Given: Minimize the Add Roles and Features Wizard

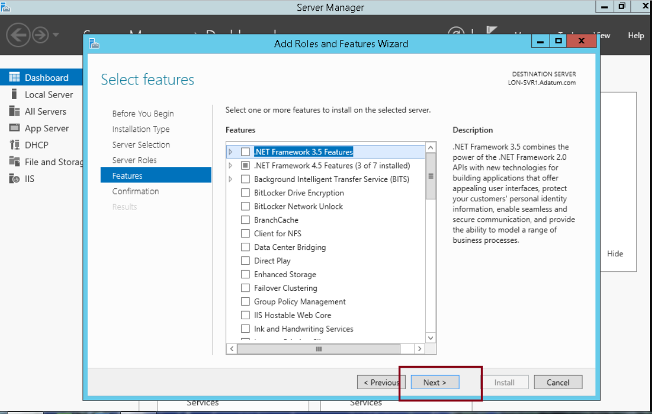Looking at the screenshot, I should [x=540, y=41].
